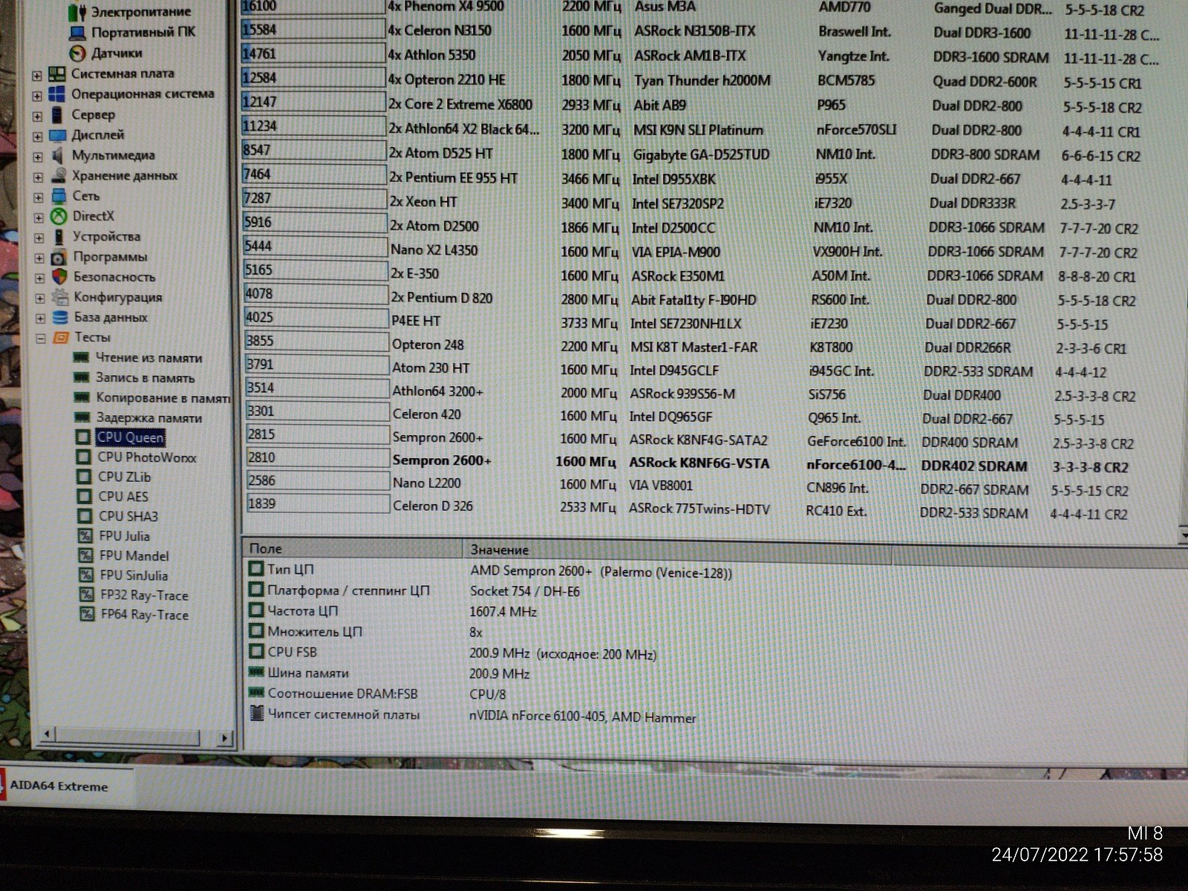The width and height of the screenshot is (1188, 891).
Task: Expand the Мультимедиа tree node
Action: click(38, 157)
